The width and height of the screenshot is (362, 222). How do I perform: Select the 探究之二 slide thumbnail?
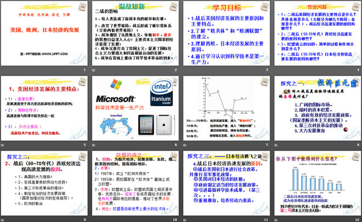[44, 183]
